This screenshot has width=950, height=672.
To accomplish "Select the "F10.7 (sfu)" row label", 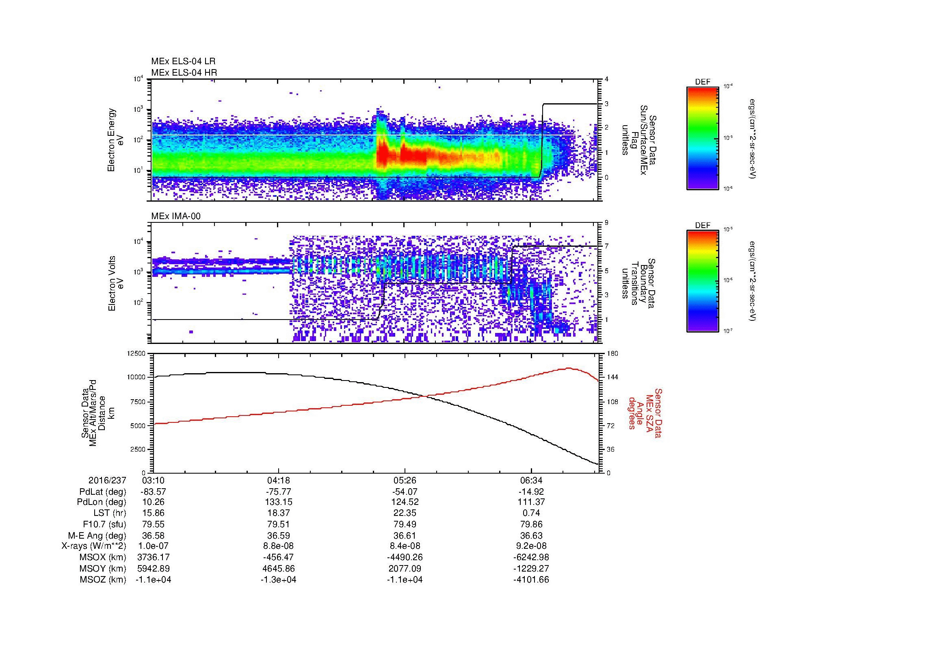I will [104, 524].
